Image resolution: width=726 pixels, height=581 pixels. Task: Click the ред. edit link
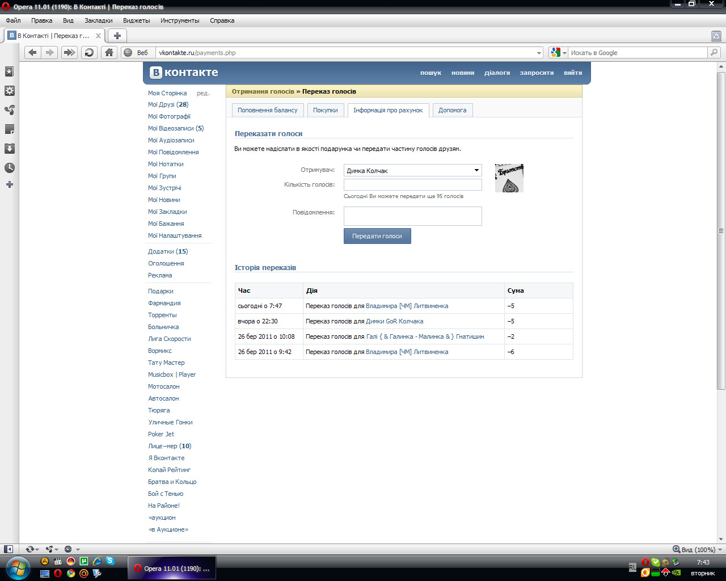click(203, 93)
